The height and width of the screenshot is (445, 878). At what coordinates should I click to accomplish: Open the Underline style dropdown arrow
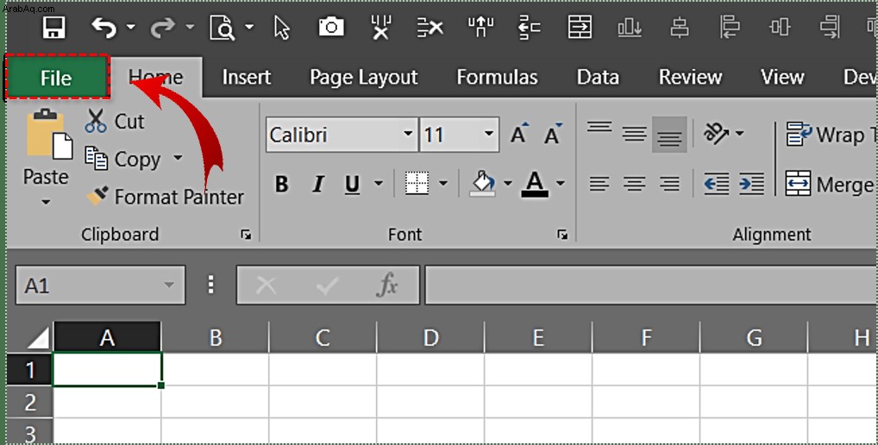379,183
